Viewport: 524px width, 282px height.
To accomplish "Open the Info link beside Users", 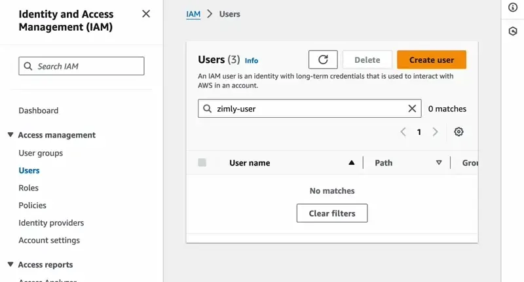I will pyautogui.click(x=252, y=60).
